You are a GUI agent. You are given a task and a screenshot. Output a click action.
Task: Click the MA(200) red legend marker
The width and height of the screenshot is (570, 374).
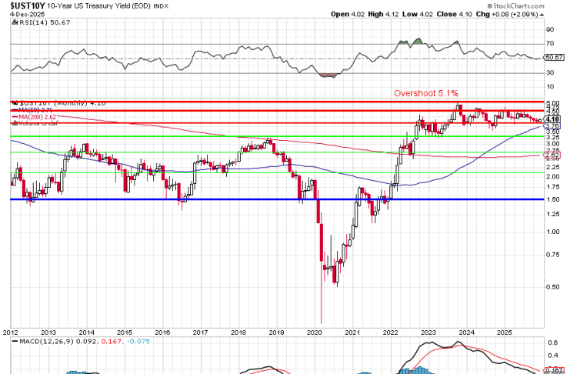tap(14, 116)
